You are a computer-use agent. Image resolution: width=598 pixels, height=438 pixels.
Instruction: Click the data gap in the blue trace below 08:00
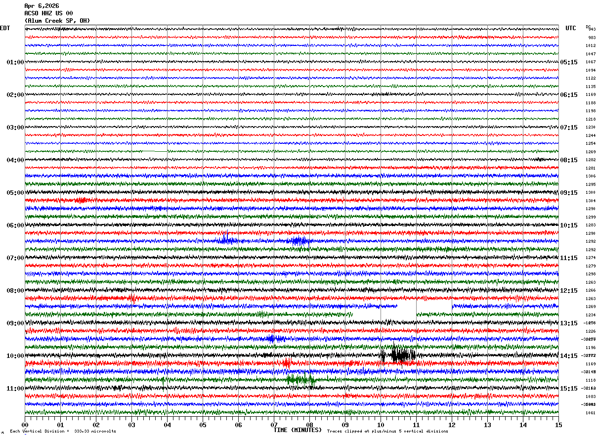(425, 307)
